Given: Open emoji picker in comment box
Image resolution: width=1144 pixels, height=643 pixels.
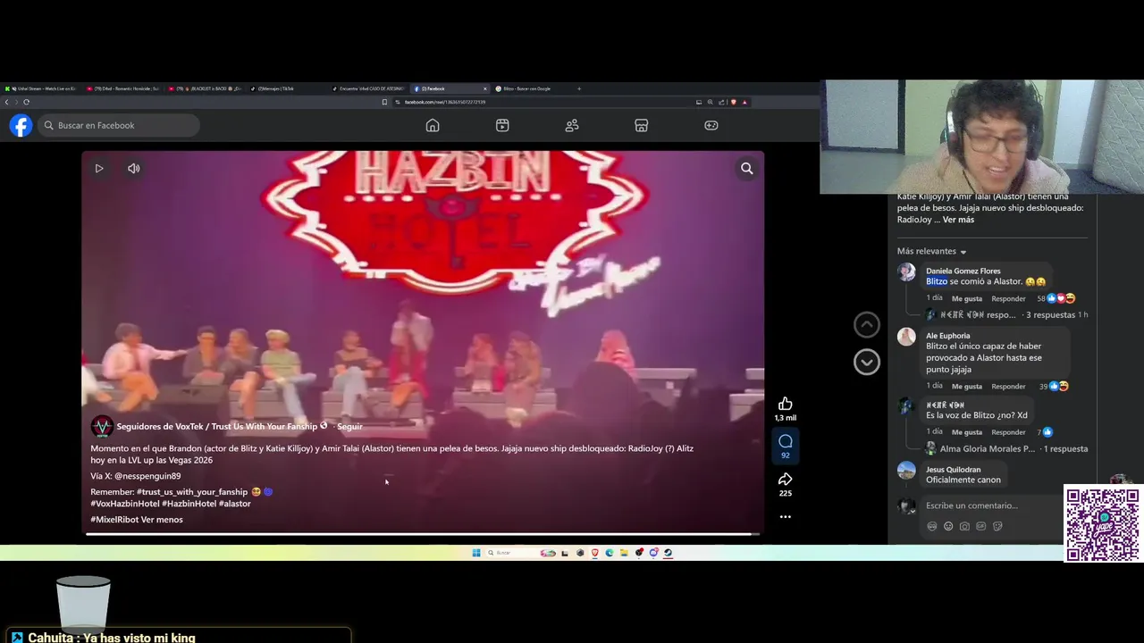Looking at the screenshot, I should tap(948, 526).
